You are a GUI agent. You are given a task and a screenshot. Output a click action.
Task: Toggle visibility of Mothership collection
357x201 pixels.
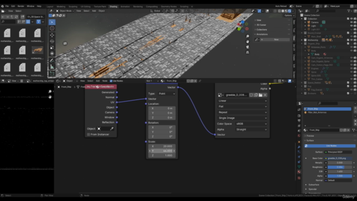(351, 40)
